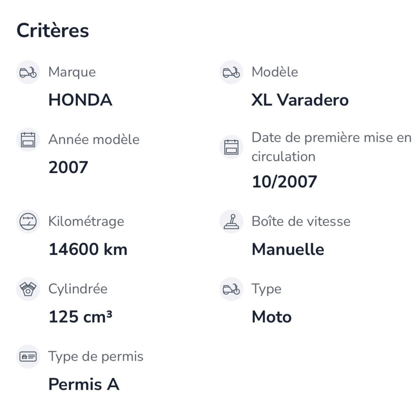Click the scooter icon next to Type
Image resolution: width=419 pixels, height=411 pixels.
[232, 289]
